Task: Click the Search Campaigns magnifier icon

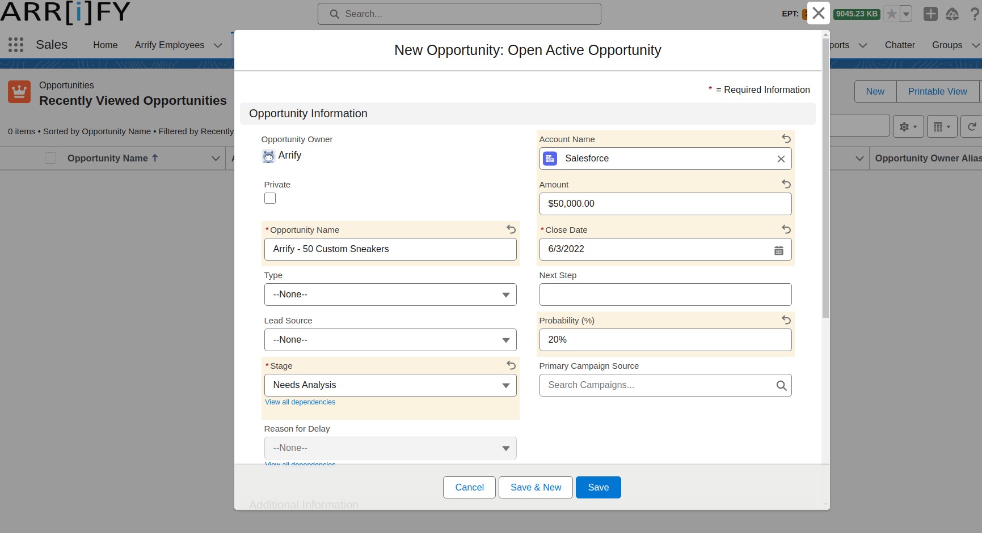Action: (x=781, y=386)
